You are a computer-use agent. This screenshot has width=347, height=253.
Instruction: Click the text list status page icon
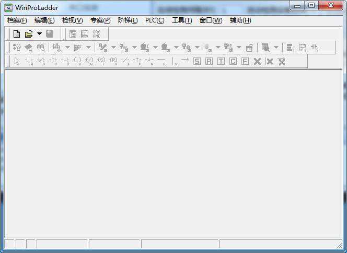pyautogui.click(x=207, y=48)
